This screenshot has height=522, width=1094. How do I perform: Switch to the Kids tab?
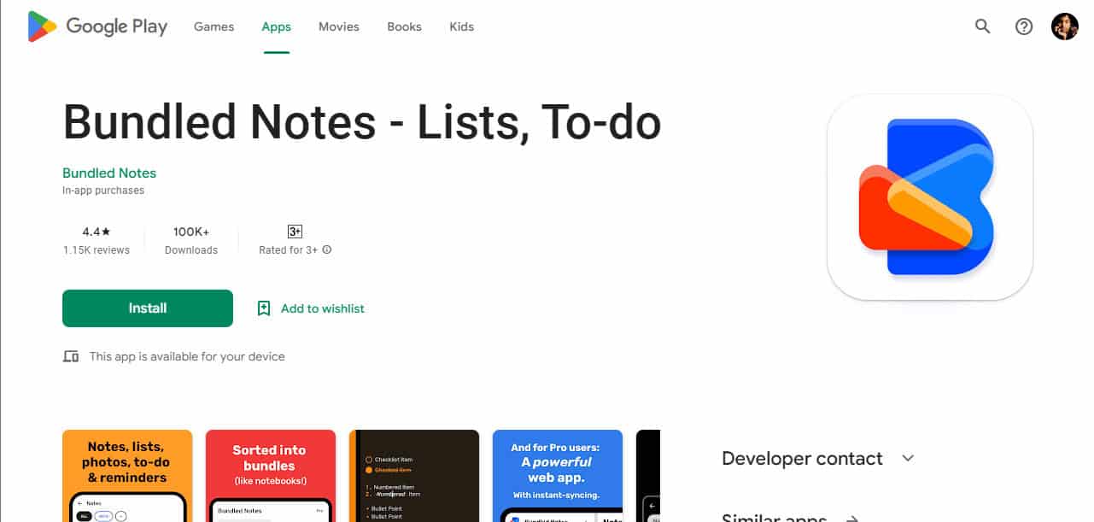click(461, 26)
